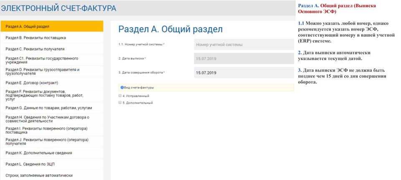
Task: Toggle the 5. Дополнительный checkbox
Action: pos(120,102)
